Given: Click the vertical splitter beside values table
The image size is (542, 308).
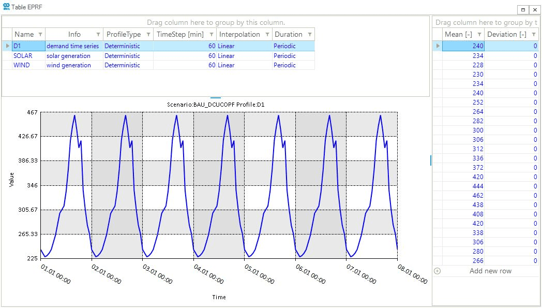Looking at the screenshot, I should [430, 161].
